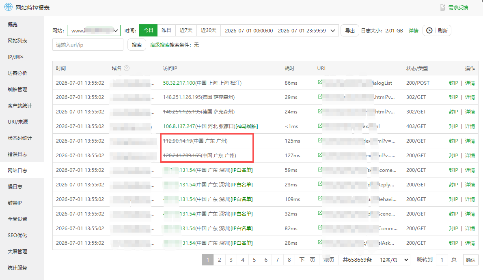Click 封IP for the 58.32.217.100 row
Image resolution: width=483 pixels, height=280 pixels.
(453, 83)
